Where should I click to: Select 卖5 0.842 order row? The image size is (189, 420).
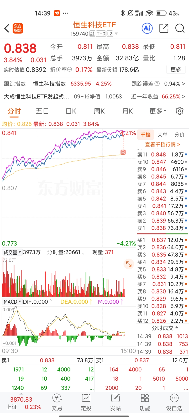pyautogui.click(x=162, y=199)
